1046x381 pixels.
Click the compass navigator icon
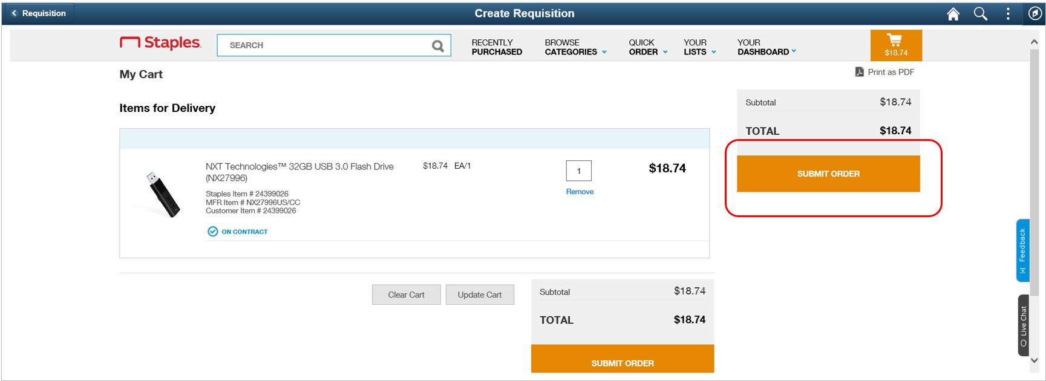(x=1035, y=14)
